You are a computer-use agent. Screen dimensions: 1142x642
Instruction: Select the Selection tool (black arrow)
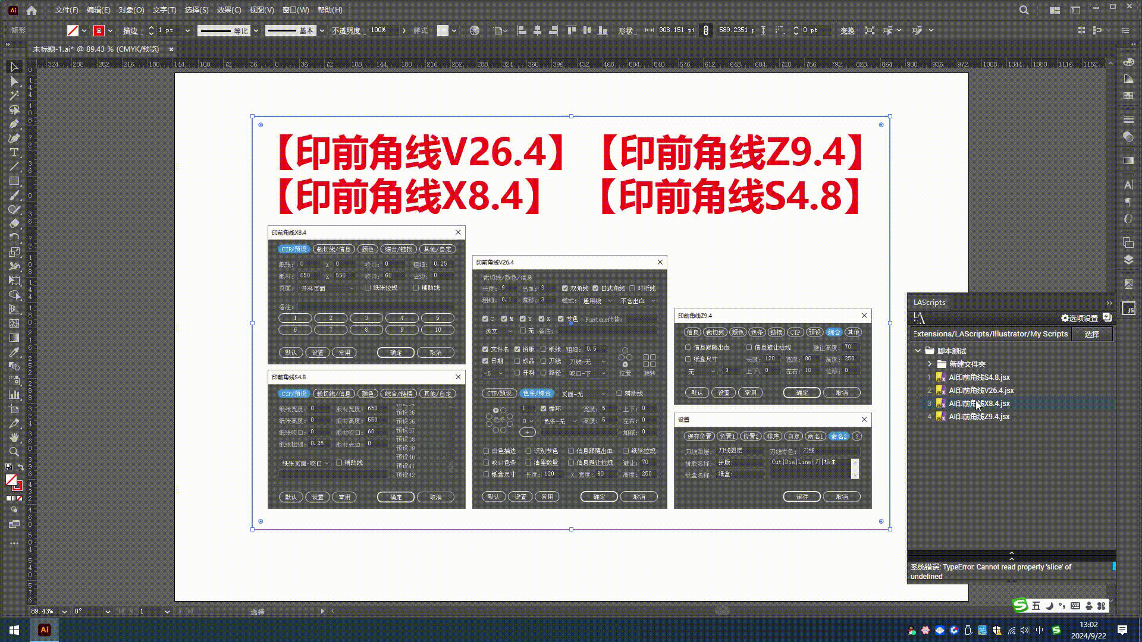pos(14,67)
